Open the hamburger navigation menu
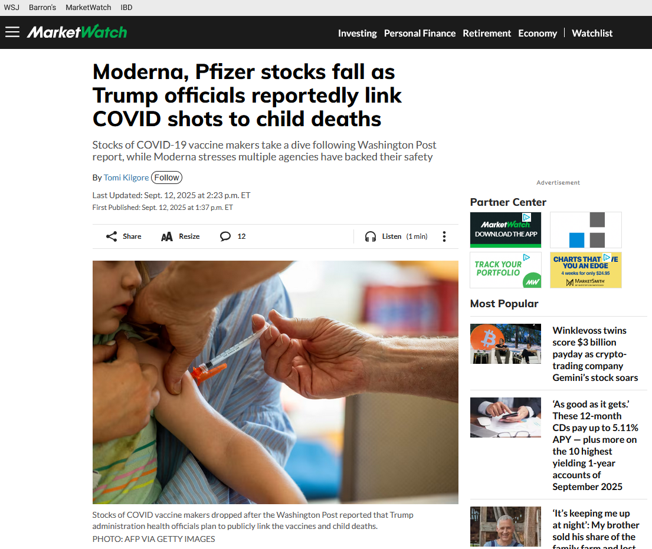The width and height of the screenshot is (652, 549). 12,32
